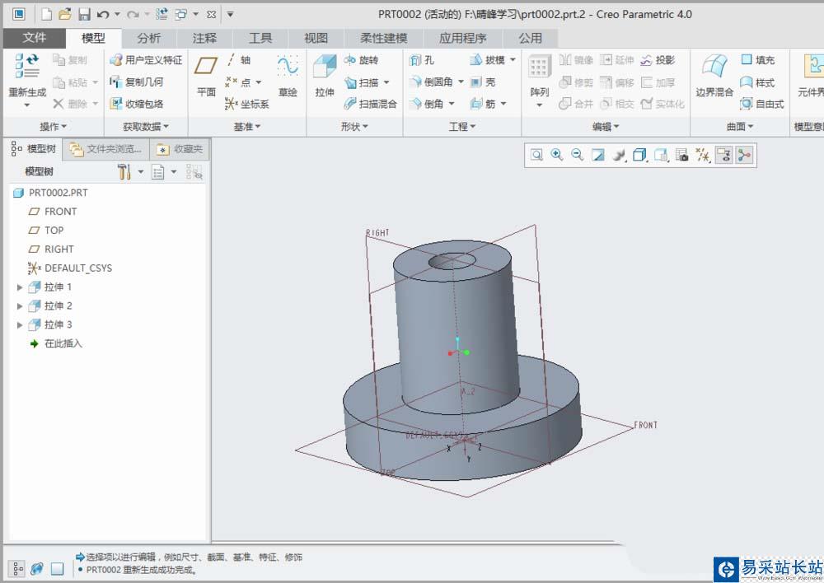Viewport: 824px width, 583px height.
Task: Expand the 拉伸 3 feature node
Action: tap(20, 325)
